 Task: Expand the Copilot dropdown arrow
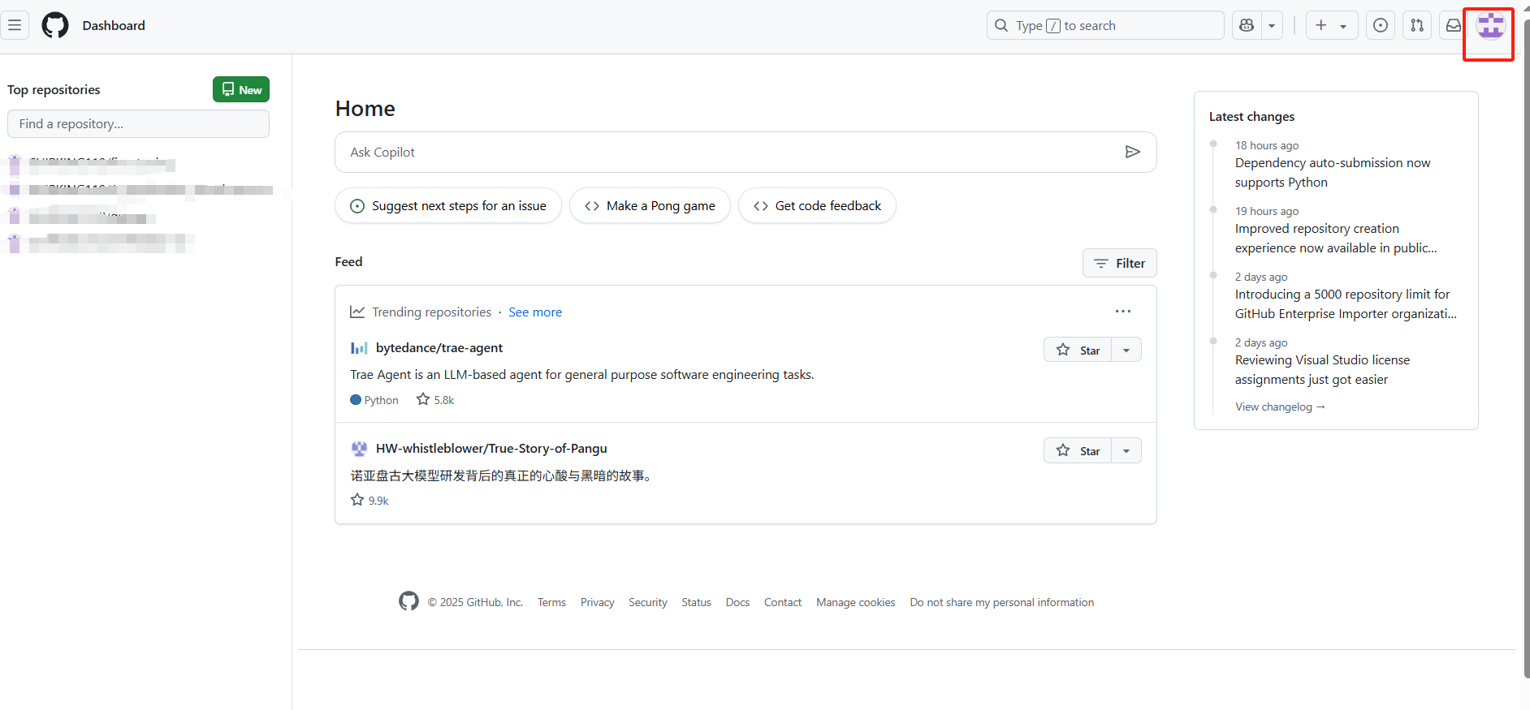click(1272, 25)
